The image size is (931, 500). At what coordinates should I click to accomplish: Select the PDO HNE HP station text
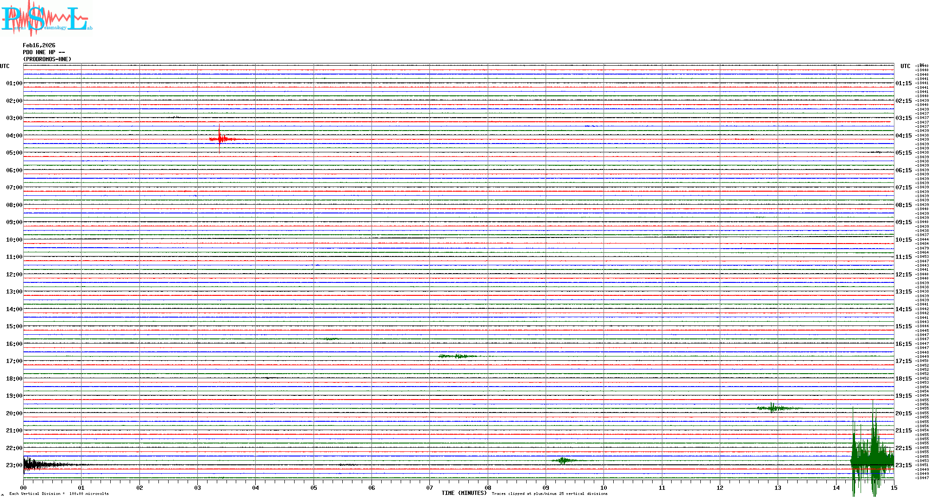44,52
